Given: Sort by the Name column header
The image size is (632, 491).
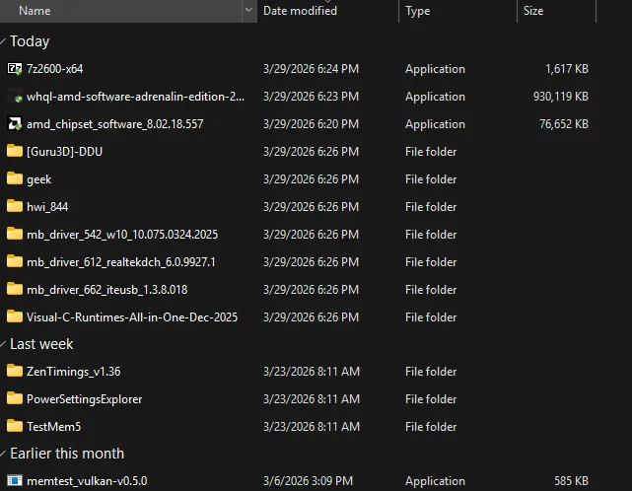Looking at the screenshot, I should click(x=35, y=11).
